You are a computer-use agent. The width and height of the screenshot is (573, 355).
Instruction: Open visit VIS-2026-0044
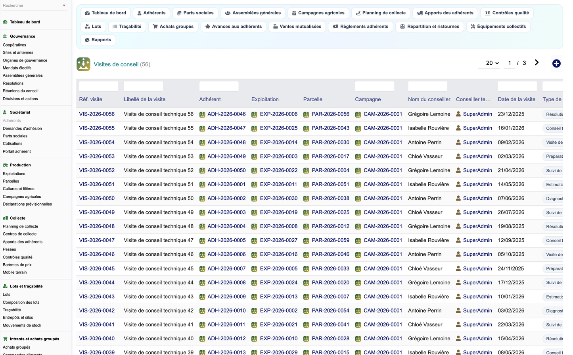click(97, 282)
